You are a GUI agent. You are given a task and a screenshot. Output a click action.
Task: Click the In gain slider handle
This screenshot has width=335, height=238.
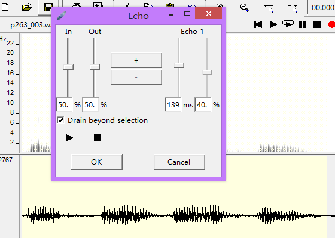coord(68,67)
